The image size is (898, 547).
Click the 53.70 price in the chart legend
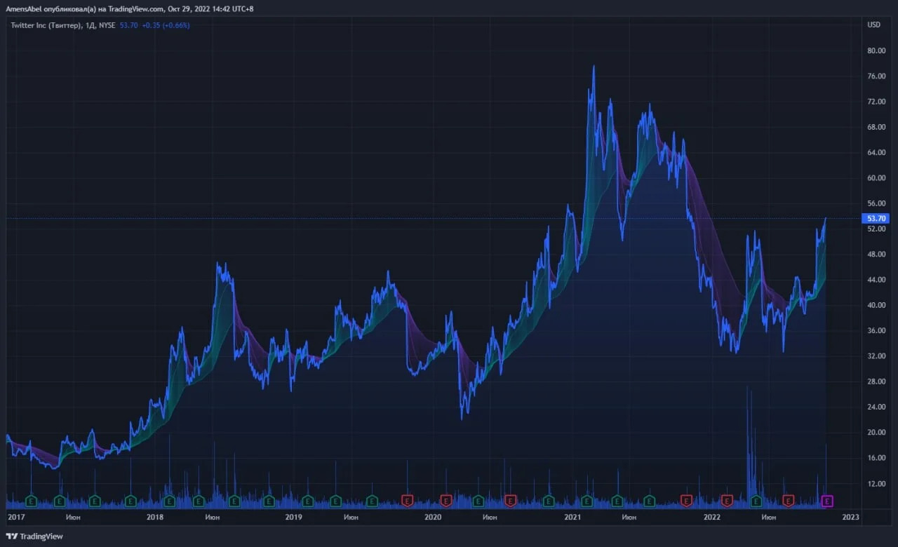pos(128,25)
